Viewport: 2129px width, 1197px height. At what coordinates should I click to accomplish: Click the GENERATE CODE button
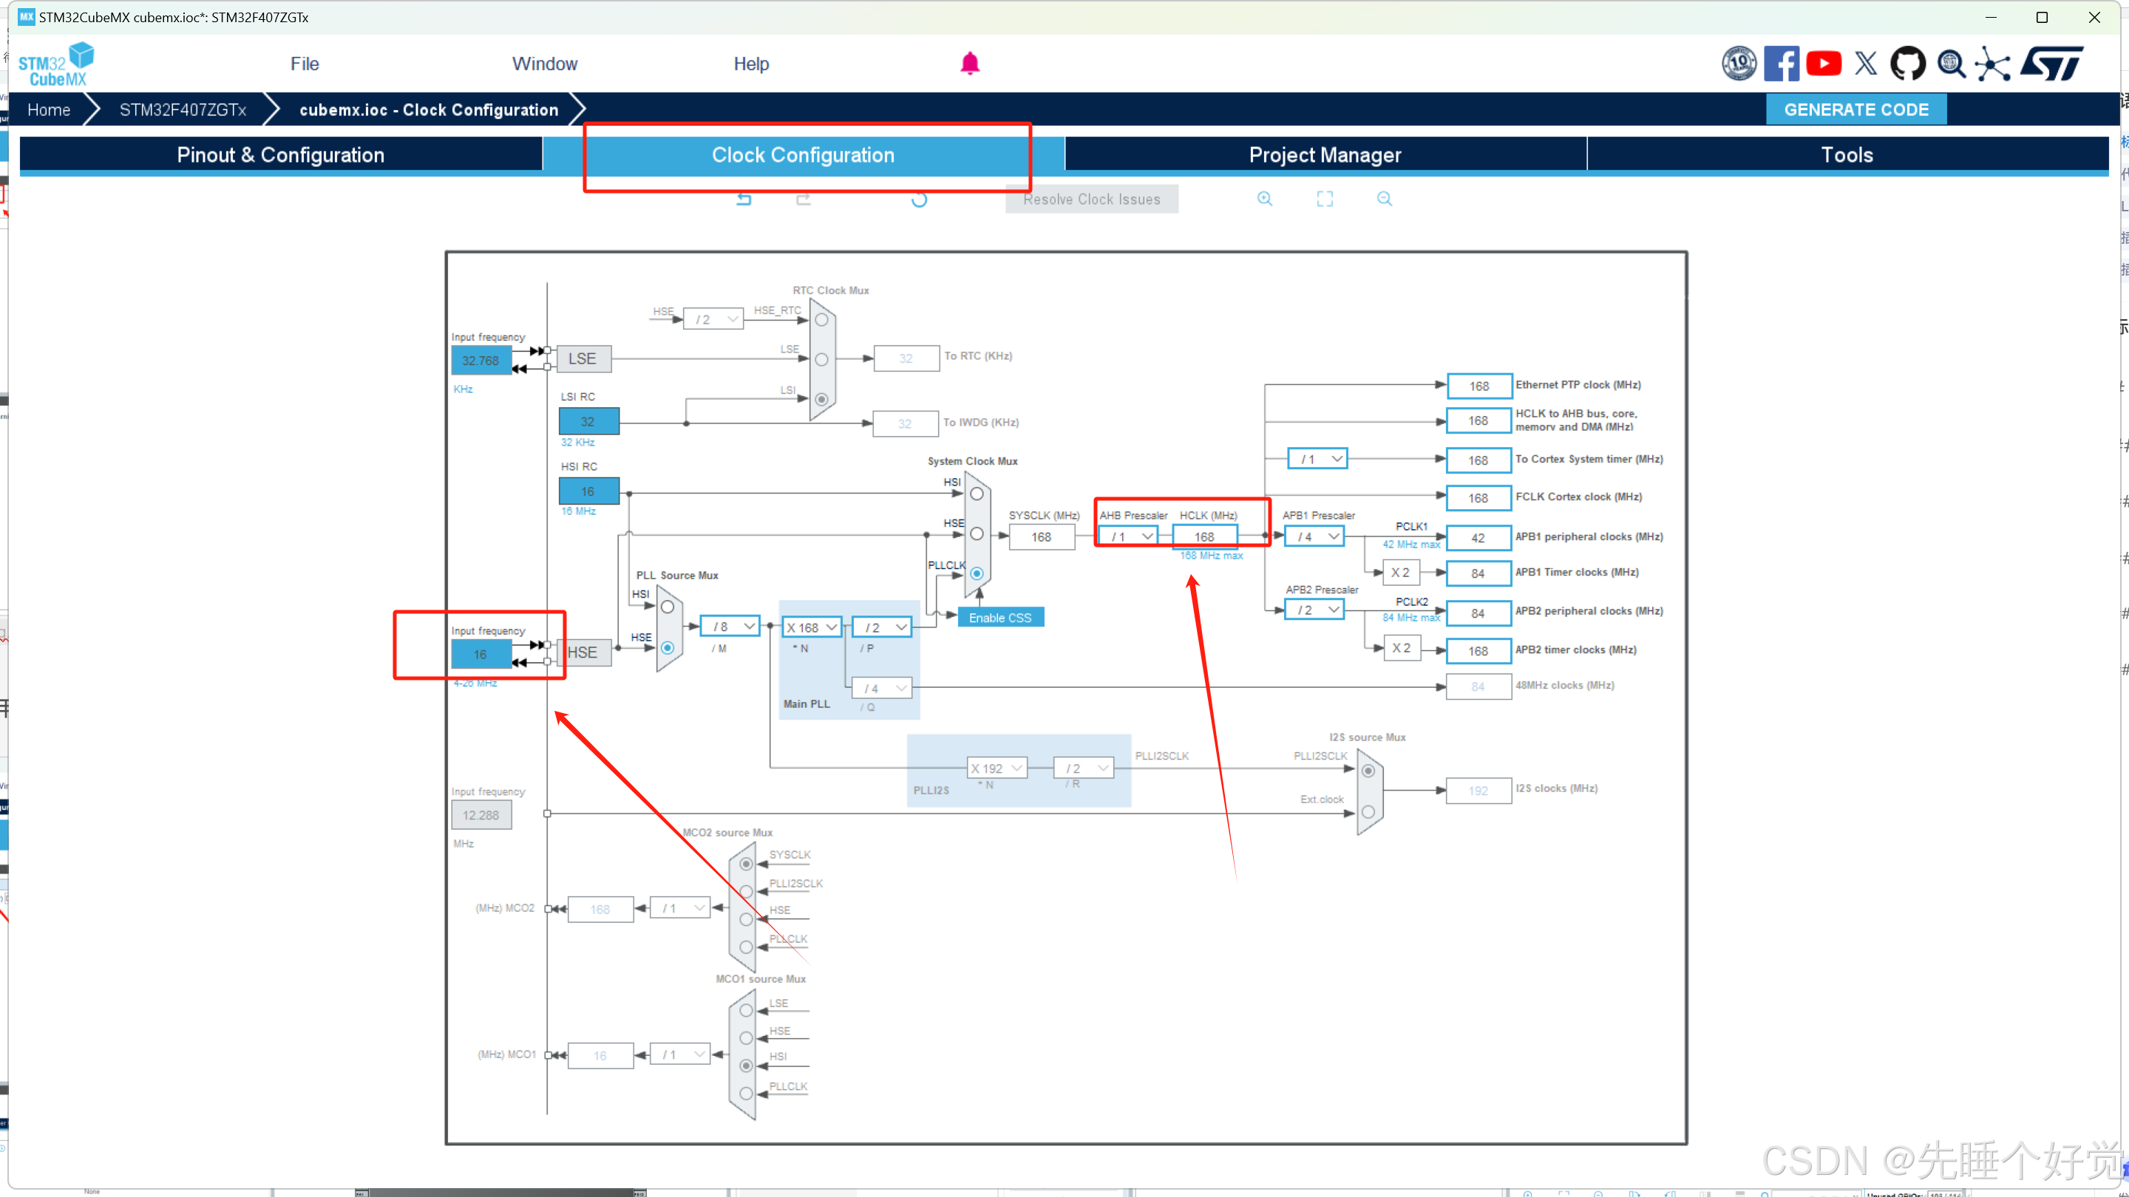[1855, 110]
